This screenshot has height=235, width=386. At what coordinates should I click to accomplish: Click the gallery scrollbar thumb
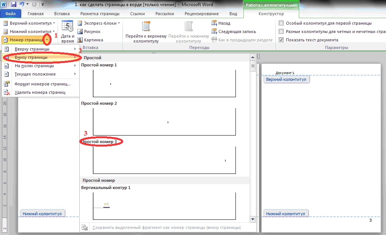point(253,66)
